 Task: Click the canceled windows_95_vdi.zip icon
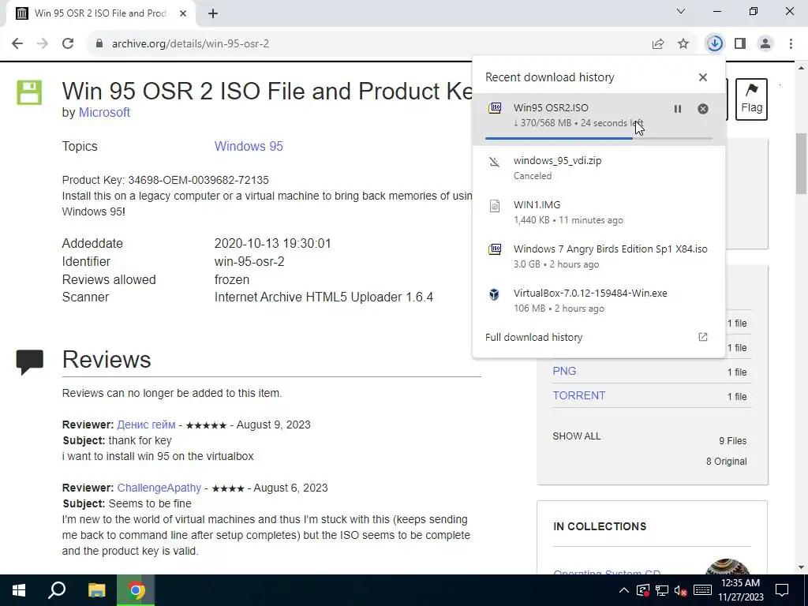(x=495, y=163)
